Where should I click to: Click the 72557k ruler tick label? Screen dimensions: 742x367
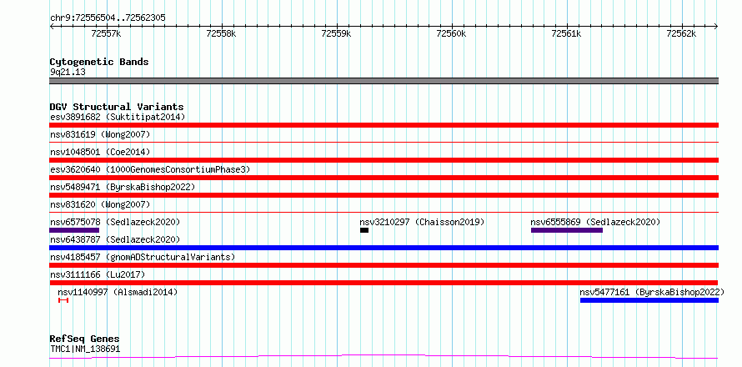(107, 33)
